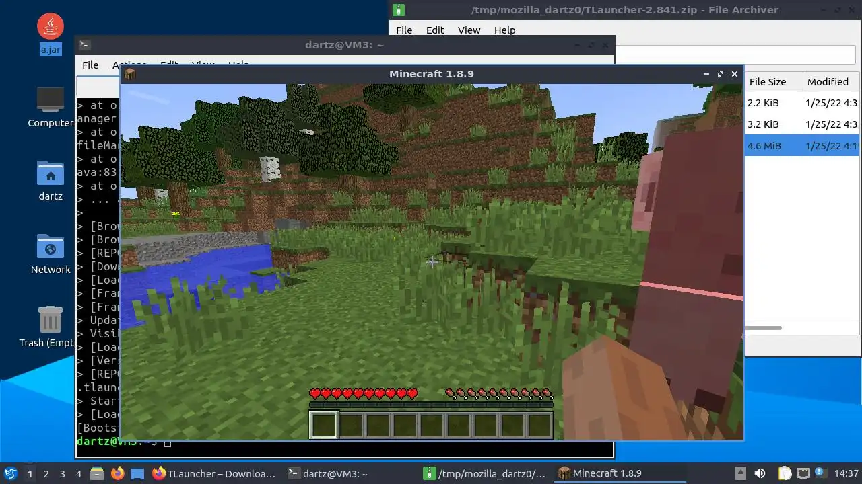Screen dimensions: 862x484
Task: Open the application menu start button
Action: (11, 473)
